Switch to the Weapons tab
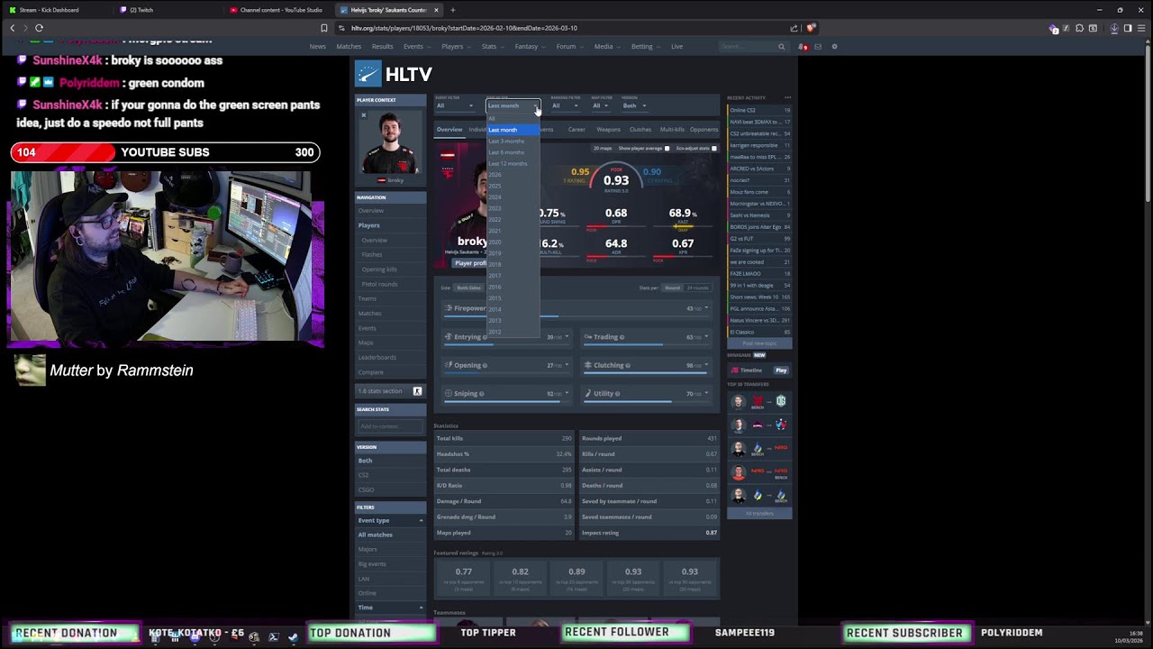 tap(608, 129)
